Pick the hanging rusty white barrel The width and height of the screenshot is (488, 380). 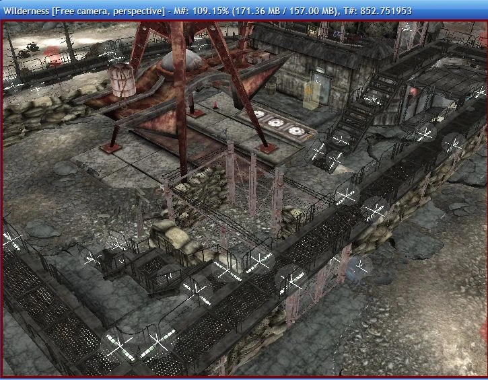(122, 80)
